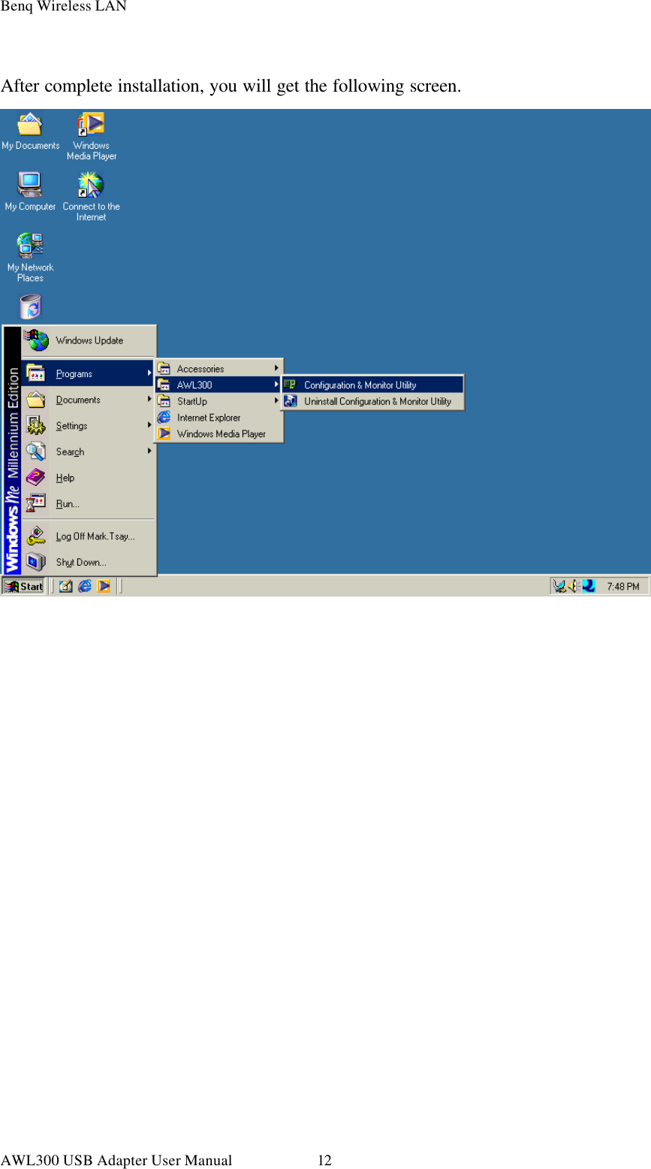Click Uninstall Configuration & Monitor Utility

click(x=372, y=401)
